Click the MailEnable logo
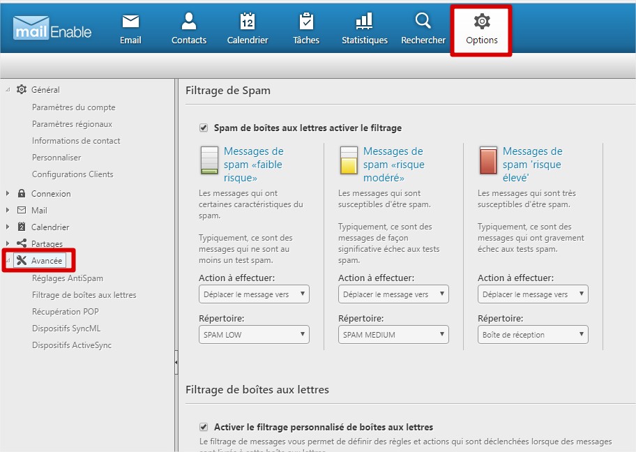Screen dimensions: 636x452 [x=52, y=28]
